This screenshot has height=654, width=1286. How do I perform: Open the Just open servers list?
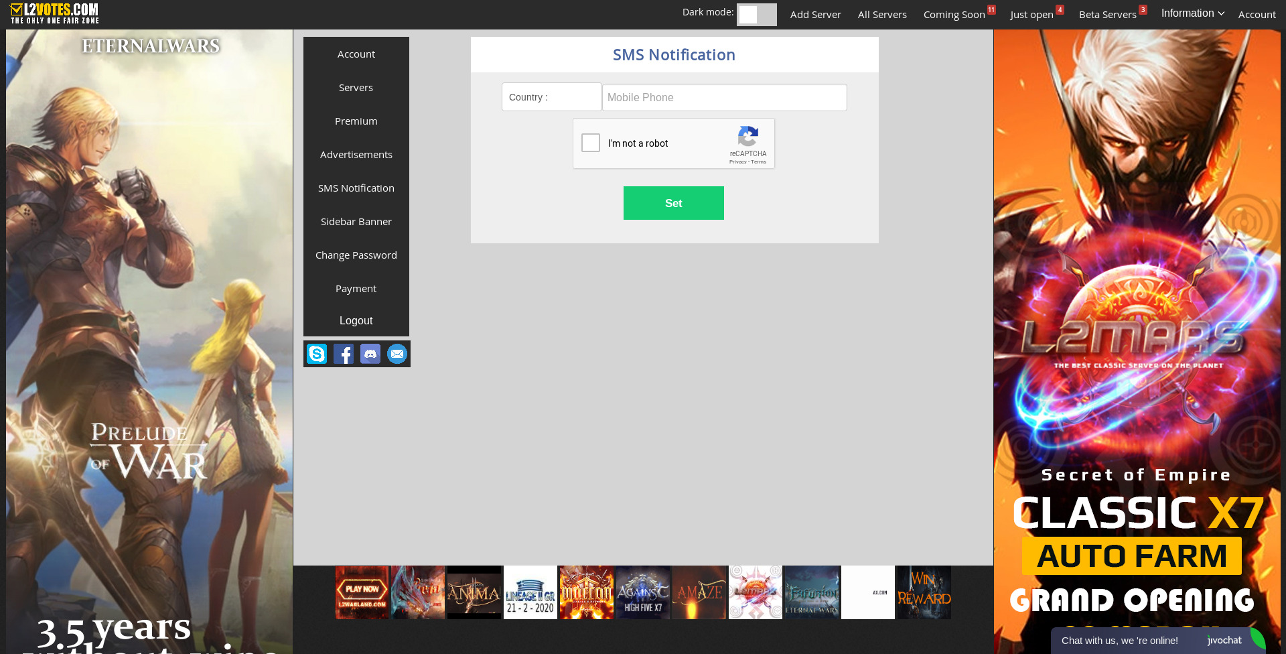1031,15
